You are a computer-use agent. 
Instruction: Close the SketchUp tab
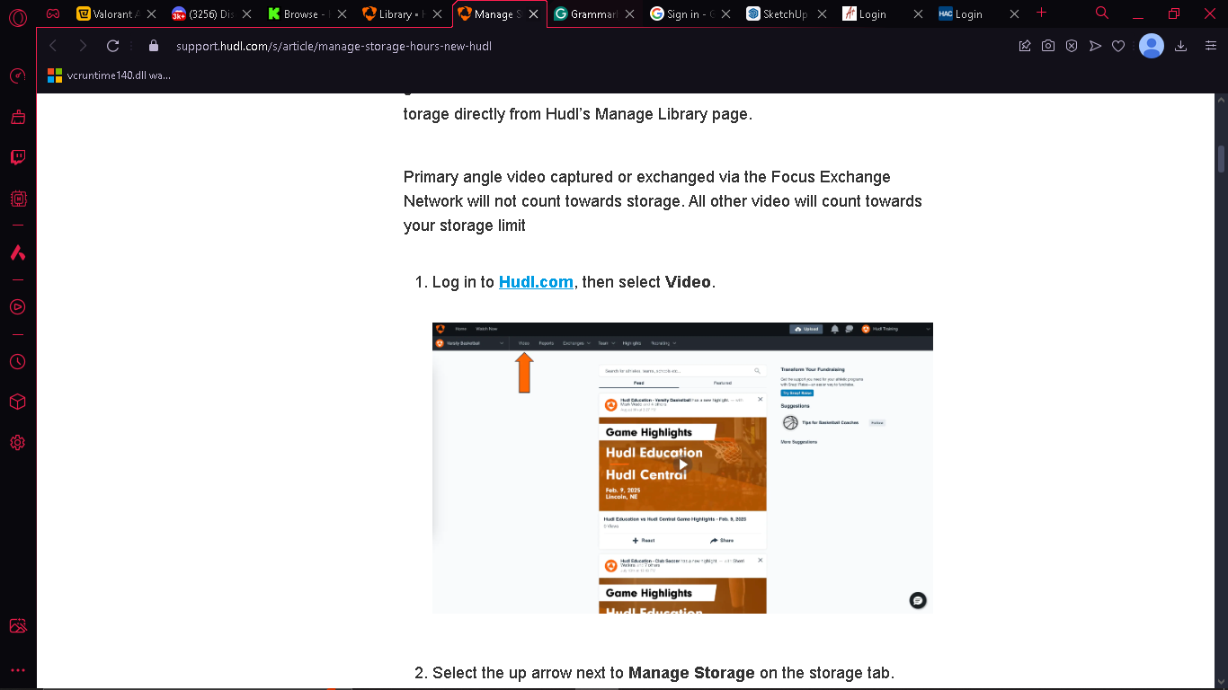pyautogui.click(x=821, y=14)
